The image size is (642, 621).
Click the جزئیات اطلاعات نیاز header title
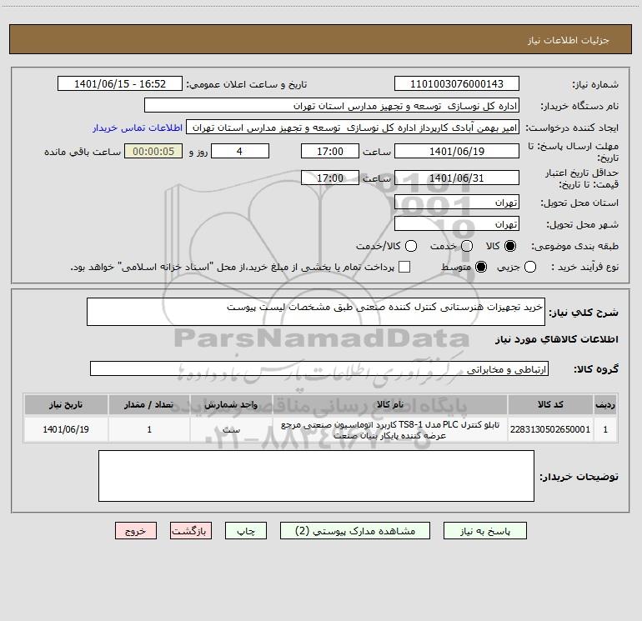click(569, 40)
